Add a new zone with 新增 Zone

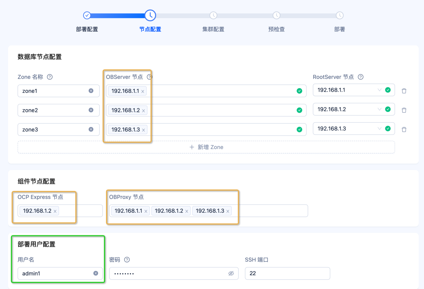coord(206,147)
